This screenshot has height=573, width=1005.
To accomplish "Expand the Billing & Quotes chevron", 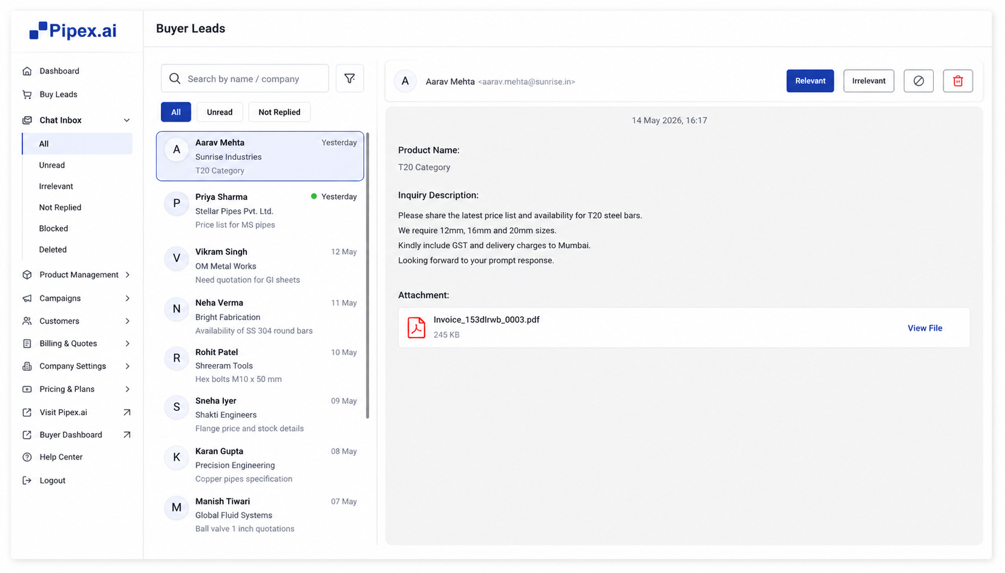I will [x=128, y=344].
